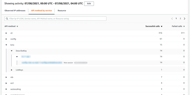Click the ListKeys method name
190x95 pixels.
[x=20, y=70]
